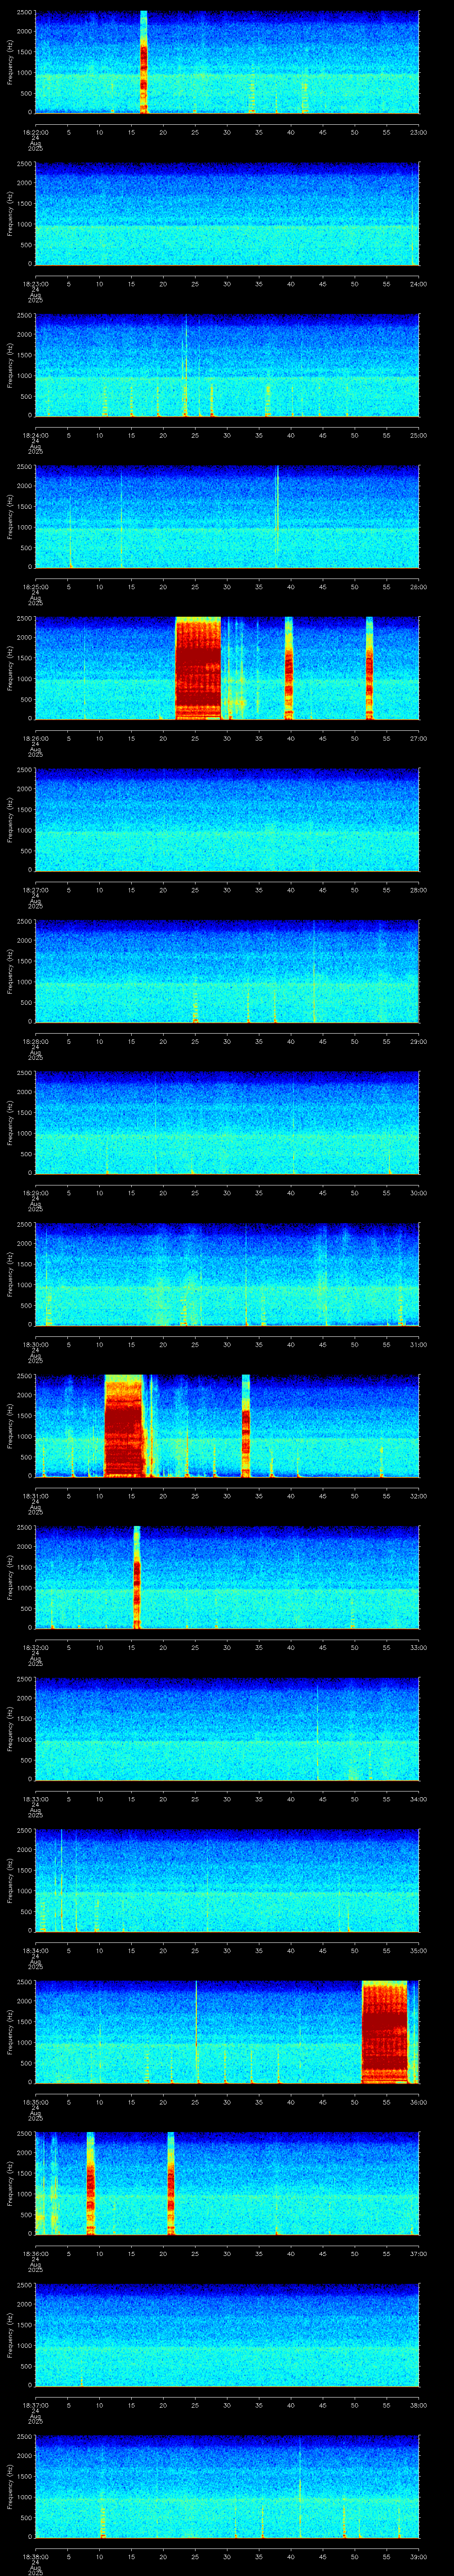Viewport: 454px width, 2576px height.
Task: Click the red burst near 16 s in the 18:32:00 panel
Action: pyautogui.click(x=137, y=1577)
